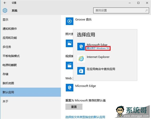This screenshot has height=119, width=151.
Task: Click Groove 音乐 default music player label
Action: pyautogui.click(x=83, y=19)
